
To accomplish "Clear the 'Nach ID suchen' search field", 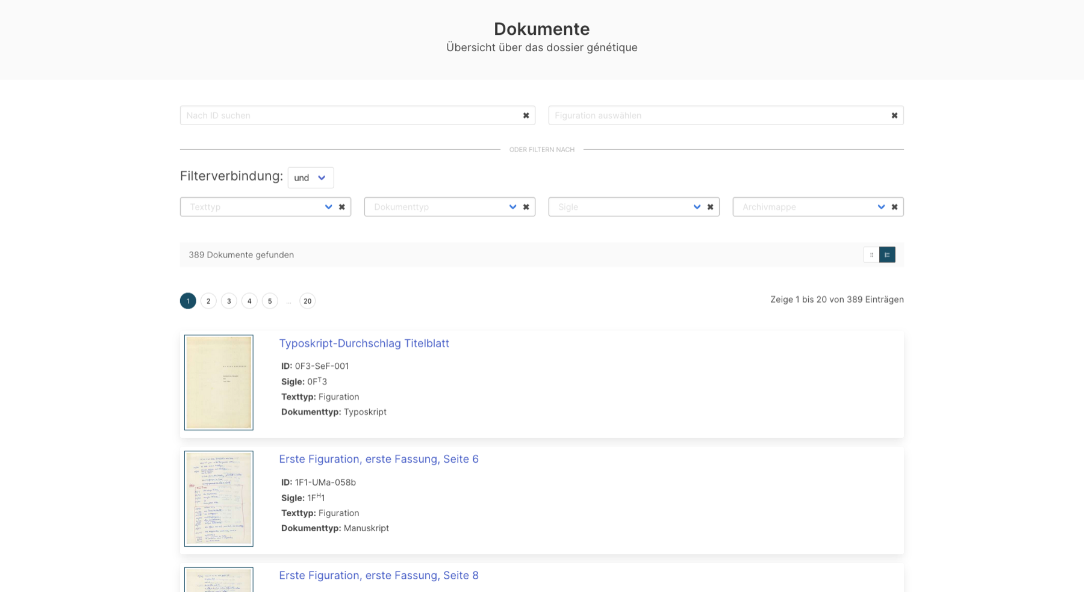I will coord(526,116).
